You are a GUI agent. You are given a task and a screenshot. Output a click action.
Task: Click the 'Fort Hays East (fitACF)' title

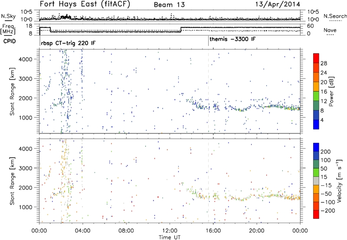tap(85, 4)
